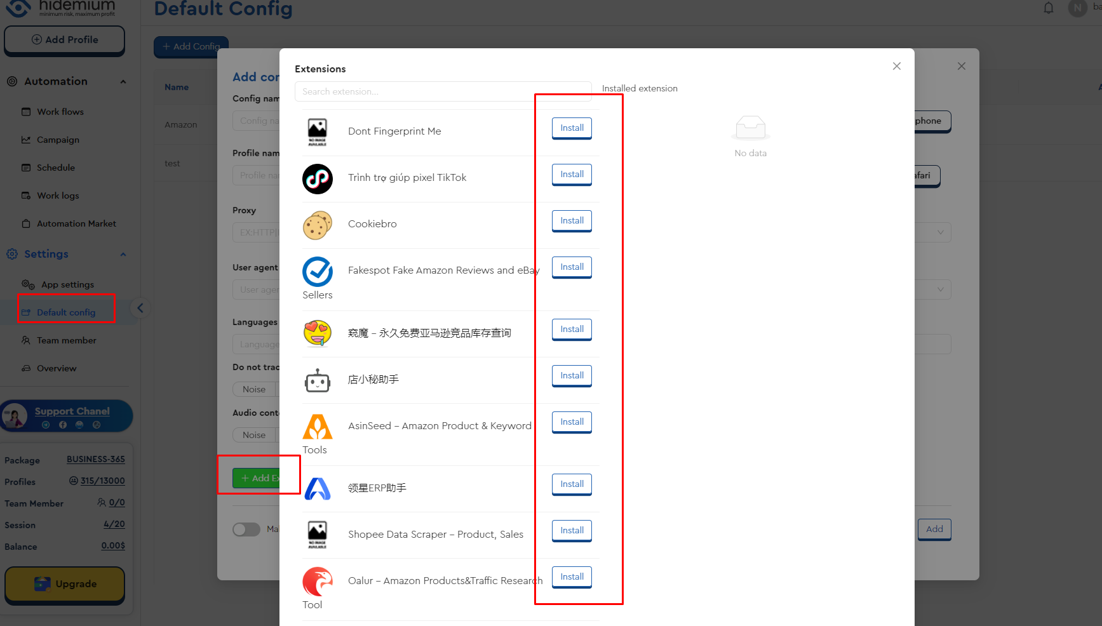This screenshot has height=626, width=1102.
Task: Click the Config name input field
Action: pyautogui.click(x=257, y=121)
